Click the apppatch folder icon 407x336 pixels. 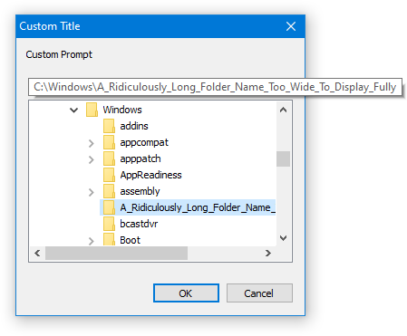pyautogui.click(x=109, y=158)
